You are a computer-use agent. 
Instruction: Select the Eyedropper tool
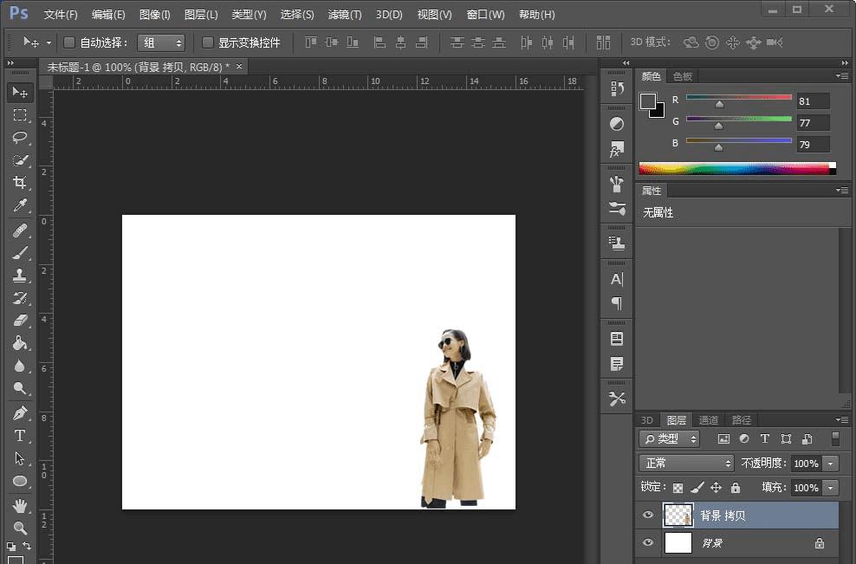pyautogui.click(x=20, y=205)
